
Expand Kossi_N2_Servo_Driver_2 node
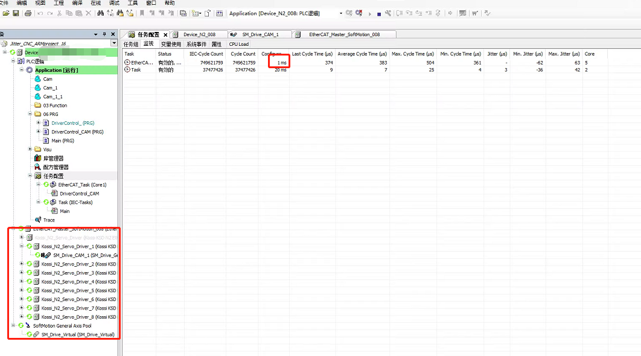(22, 264)
